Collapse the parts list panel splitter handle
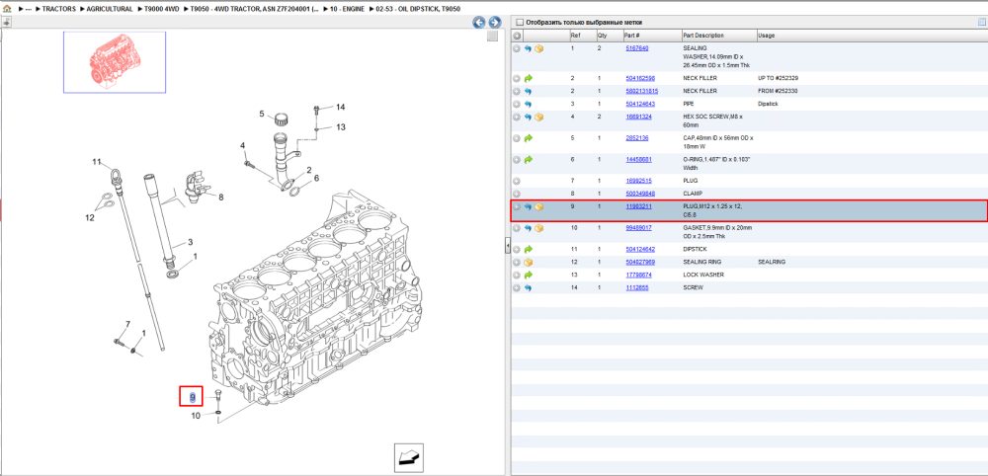 coord(507,248)
